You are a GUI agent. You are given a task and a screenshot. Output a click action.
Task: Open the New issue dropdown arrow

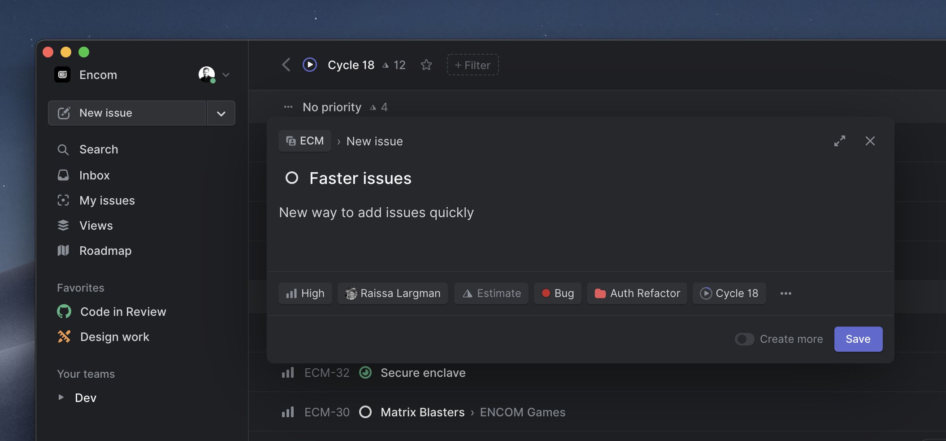221,113
